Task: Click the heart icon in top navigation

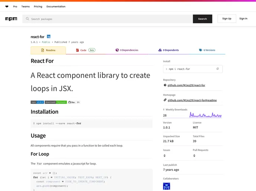Action: 7,7
